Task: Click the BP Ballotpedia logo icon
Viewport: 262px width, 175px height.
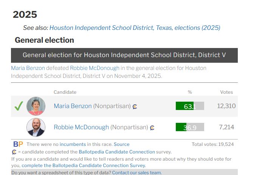Action: pyautogui.click(x=18, y=144)
